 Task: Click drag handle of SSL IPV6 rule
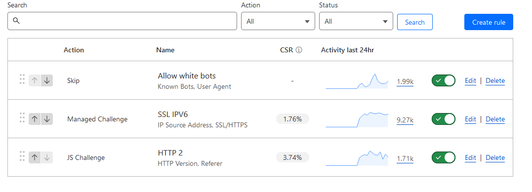tap(22, 117)
